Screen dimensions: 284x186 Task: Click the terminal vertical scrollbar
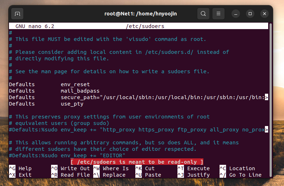pos(271,100)
